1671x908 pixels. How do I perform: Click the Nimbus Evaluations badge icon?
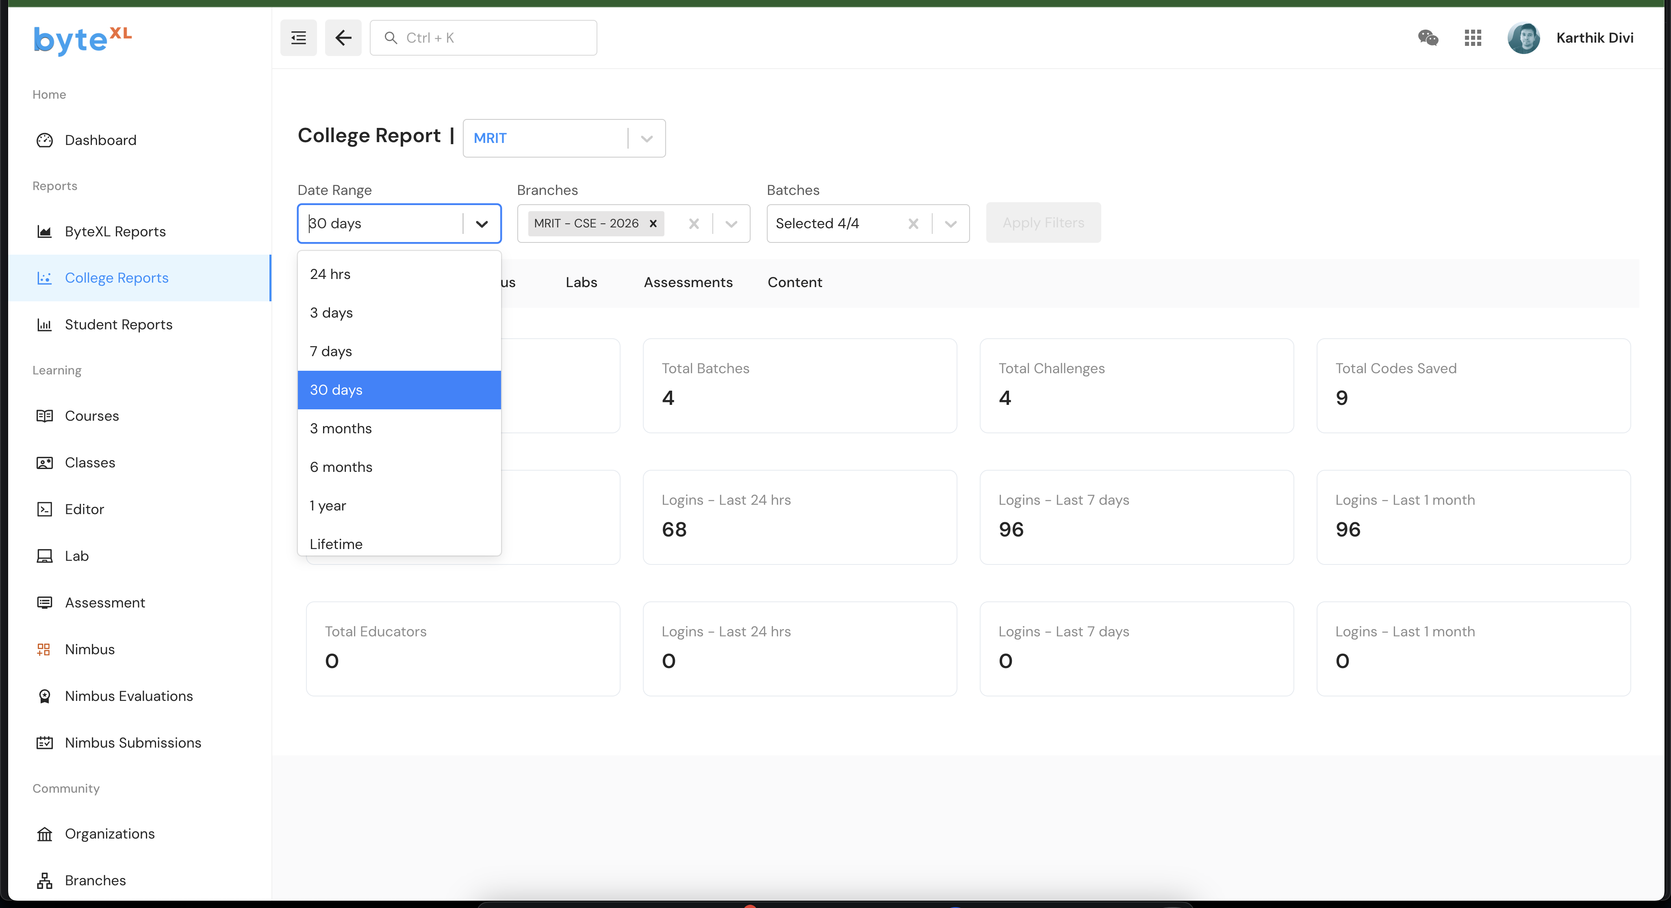tap(44, 696)
